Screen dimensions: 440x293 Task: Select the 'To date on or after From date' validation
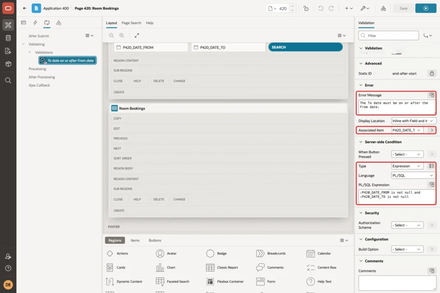pos(67,60)
